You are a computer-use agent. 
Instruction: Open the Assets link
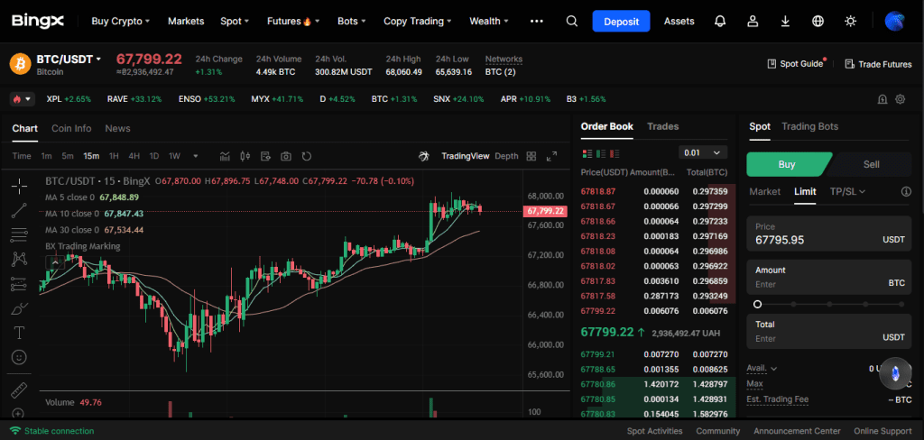coord(679,22)
